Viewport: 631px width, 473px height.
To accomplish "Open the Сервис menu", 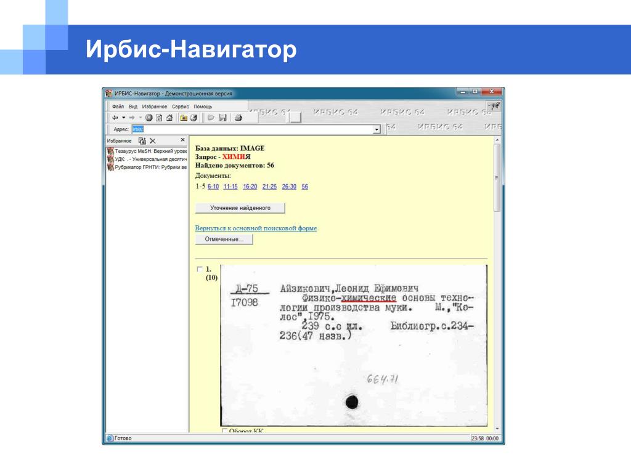I will tap(181, 107).
